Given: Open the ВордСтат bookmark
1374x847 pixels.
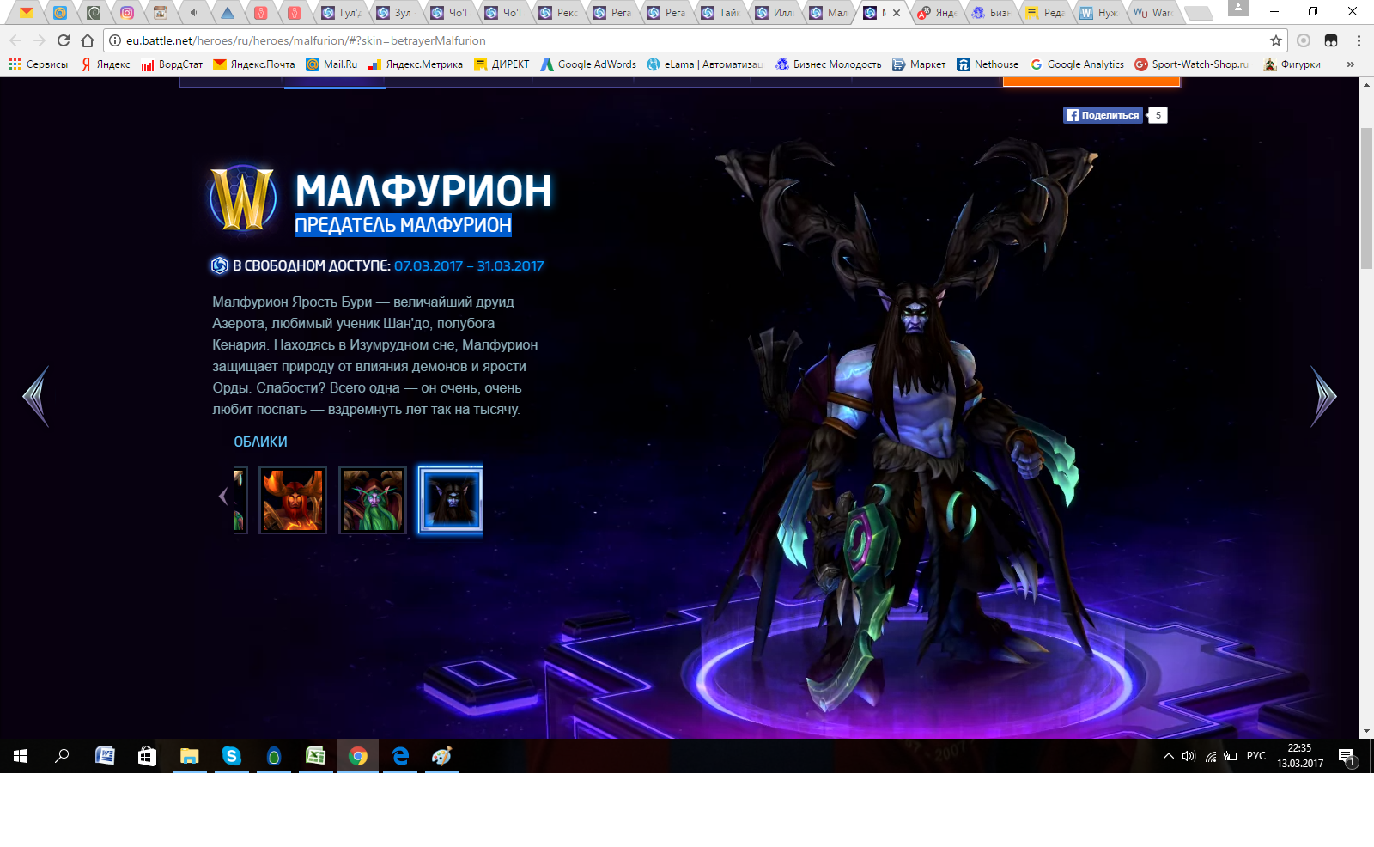Looking at the screenshot, I should 172,64.
